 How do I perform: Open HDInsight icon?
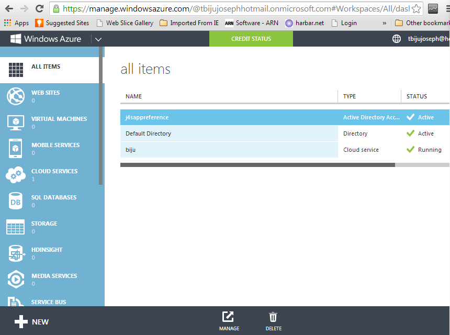coord(16,253)
